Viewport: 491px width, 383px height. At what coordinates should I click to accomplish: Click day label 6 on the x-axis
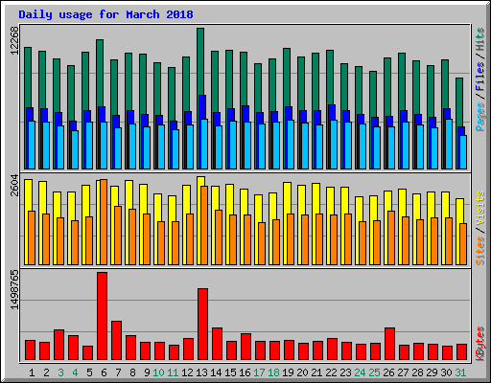click(x=104, y=372)
